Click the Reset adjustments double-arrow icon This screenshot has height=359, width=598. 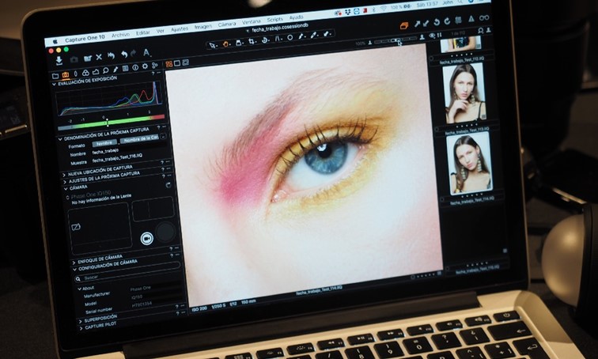click(x=111, y=56)
